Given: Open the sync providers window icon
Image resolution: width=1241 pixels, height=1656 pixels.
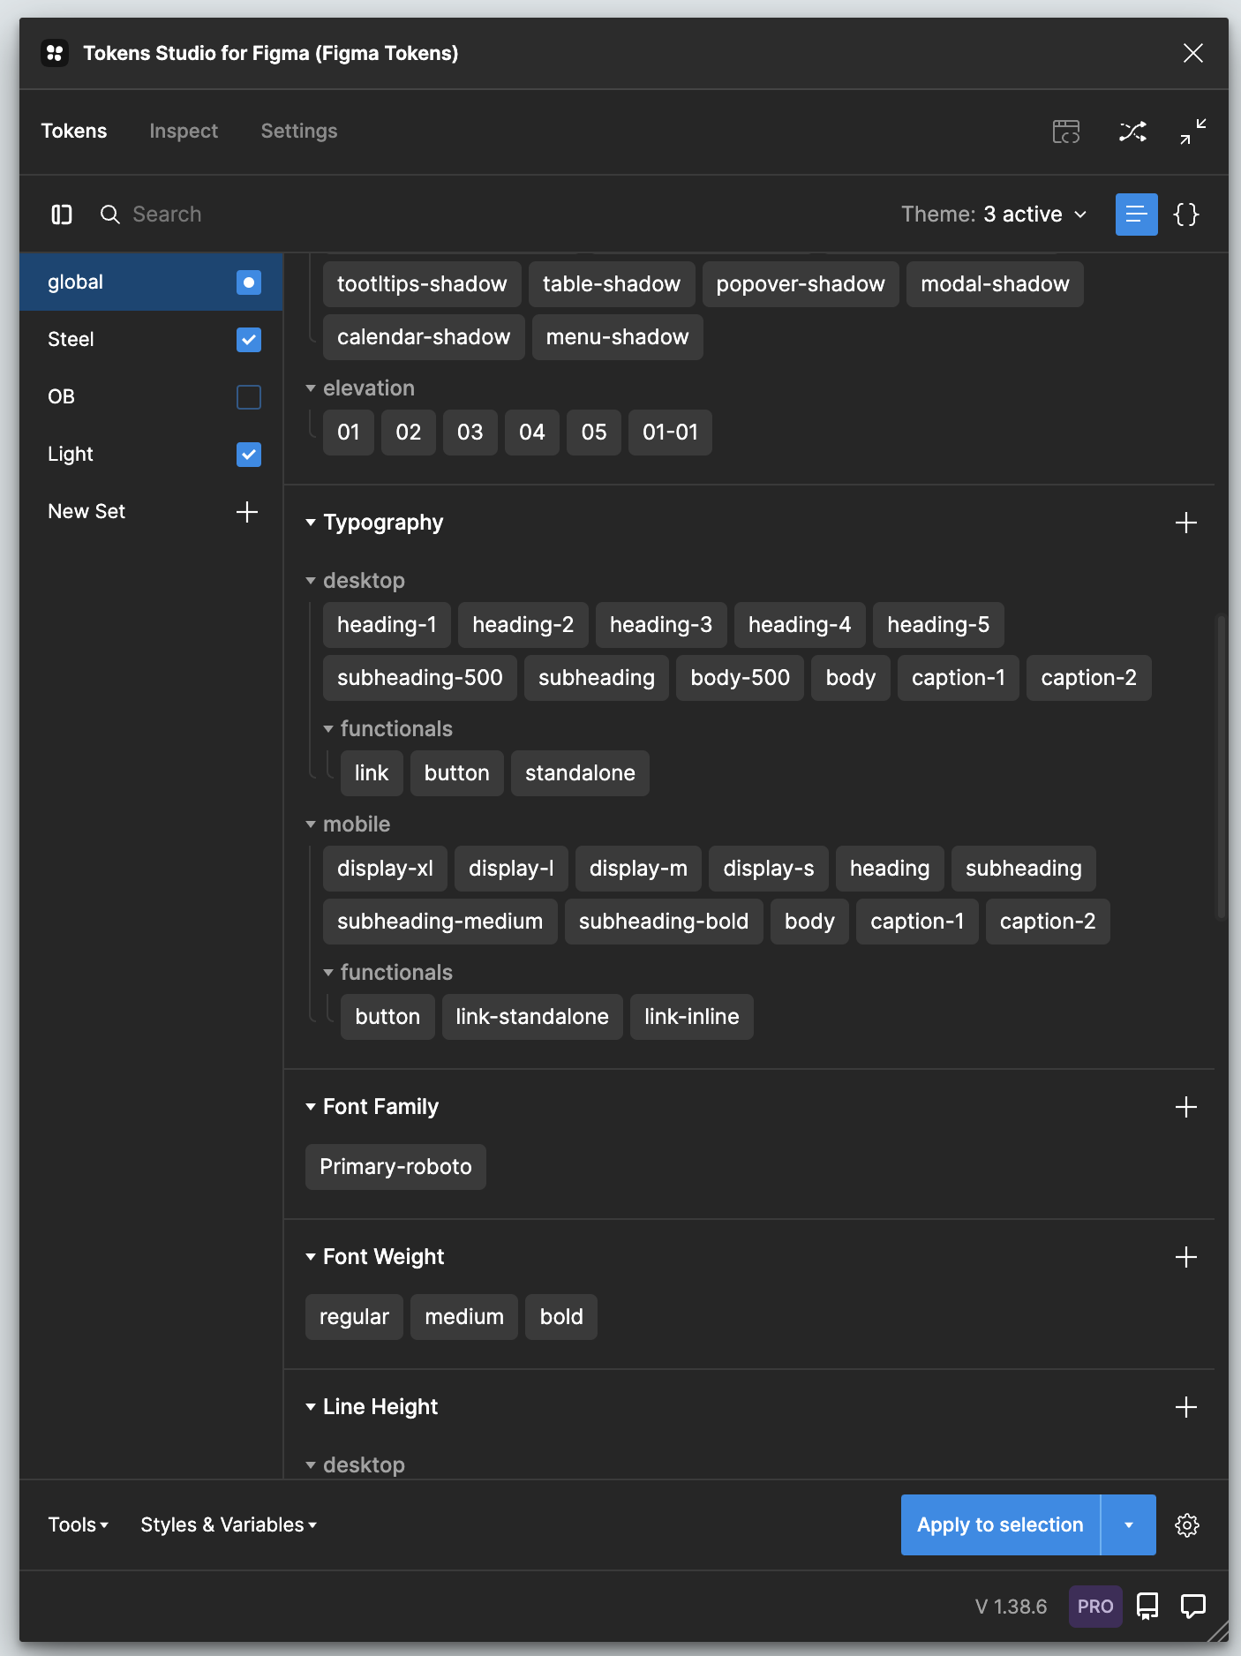Looking at the screenshot, I should (1066, 132).
